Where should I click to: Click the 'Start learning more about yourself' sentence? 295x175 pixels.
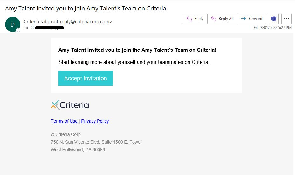tap(134, 62)
